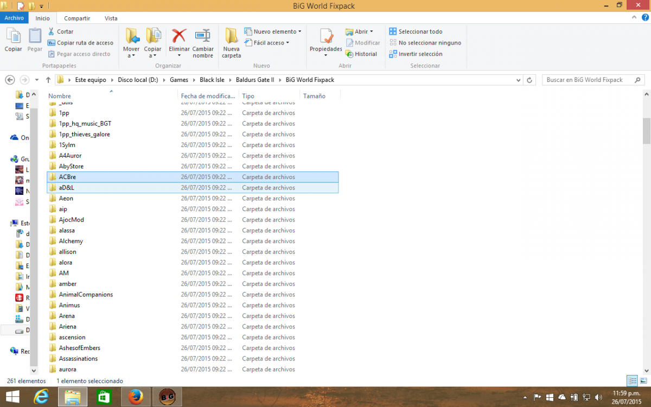The height and width of the screenshot is (407, 651).
Task: Click the Windows Start button
Action: click(13, 397)
